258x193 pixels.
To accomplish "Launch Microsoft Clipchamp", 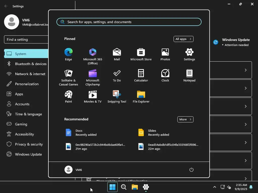I will coord(93,77).
